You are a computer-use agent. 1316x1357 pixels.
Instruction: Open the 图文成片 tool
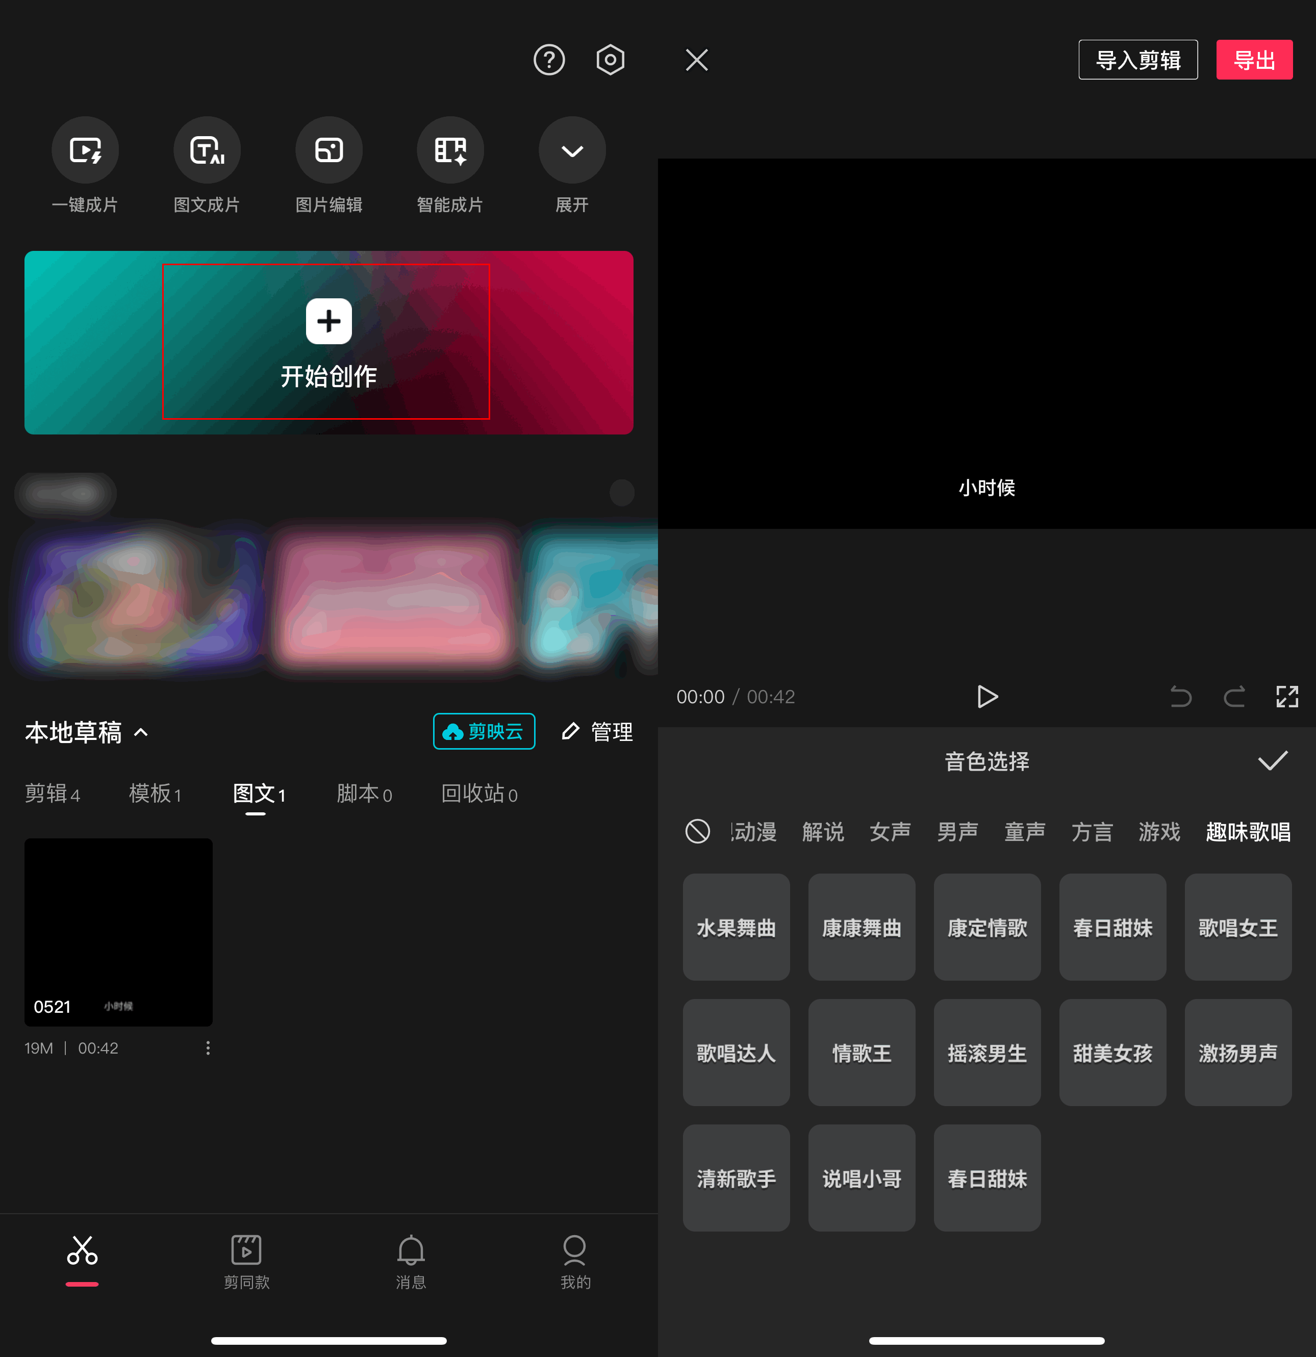(x=207, y=165)
